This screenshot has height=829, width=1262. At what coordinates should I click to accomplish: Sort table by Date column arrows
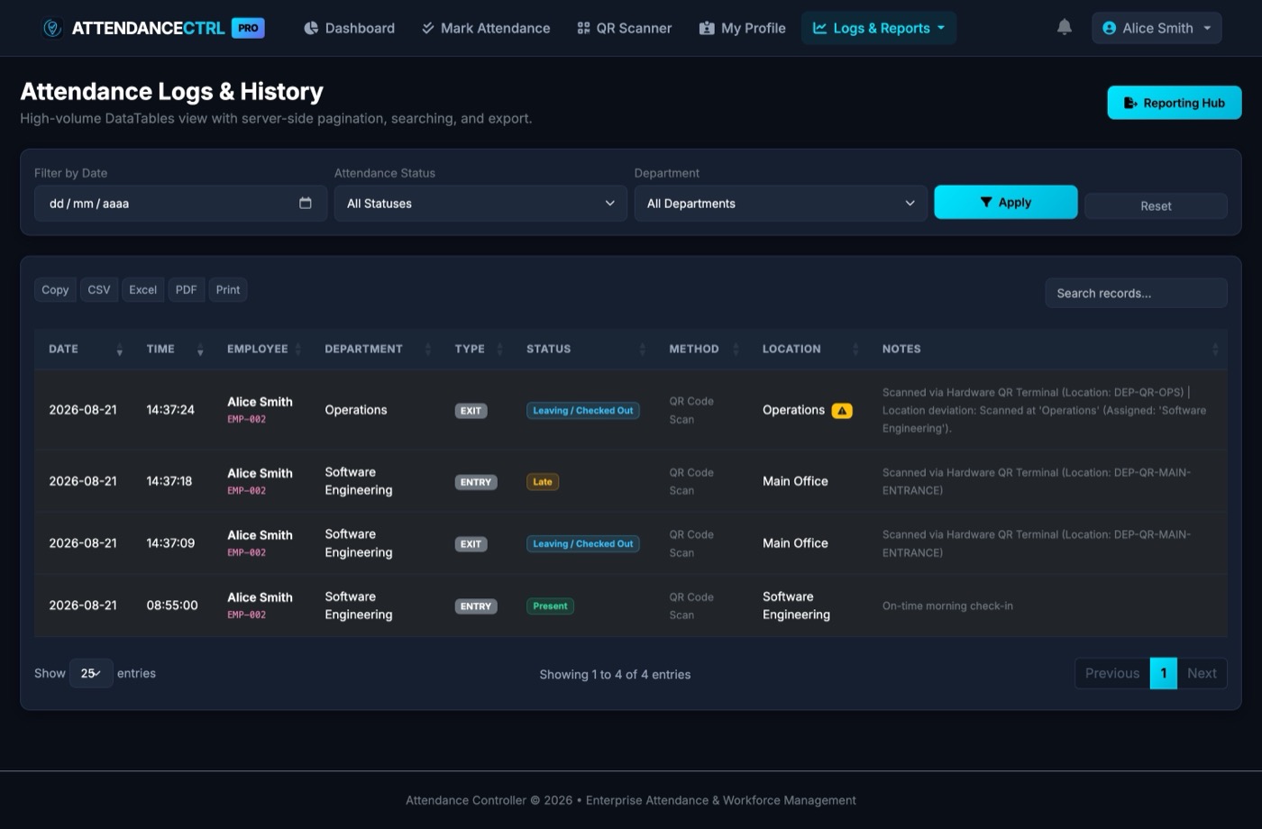coord(119,350)
